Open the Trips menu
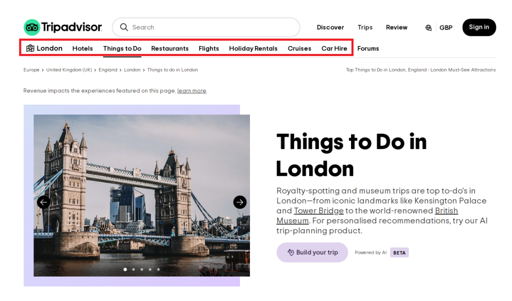The height and width of the screenshot is (301, 512). [364, 27]
